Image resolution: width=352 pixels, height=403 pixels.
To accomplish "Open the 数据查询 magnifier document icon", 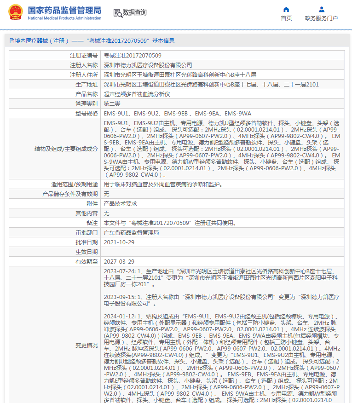I will 118,13.
